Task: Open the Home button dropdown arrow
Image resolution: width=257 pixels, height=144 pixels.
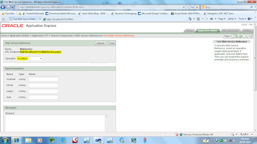Action: coord(194,19)
